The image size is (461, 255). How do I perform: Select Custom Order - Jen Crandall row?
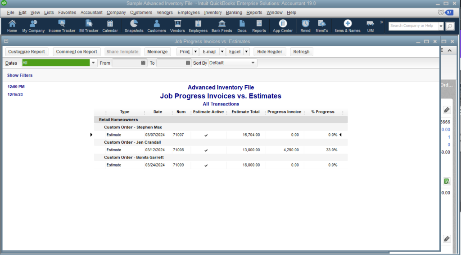point(221,142)
